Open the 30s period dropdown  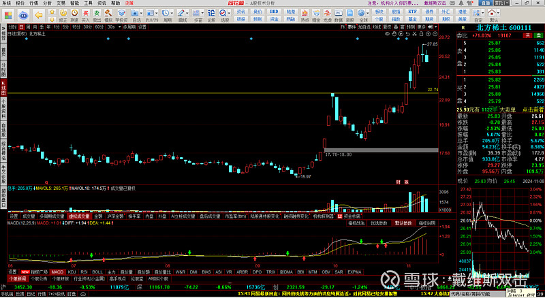click(x=120, y=27)
